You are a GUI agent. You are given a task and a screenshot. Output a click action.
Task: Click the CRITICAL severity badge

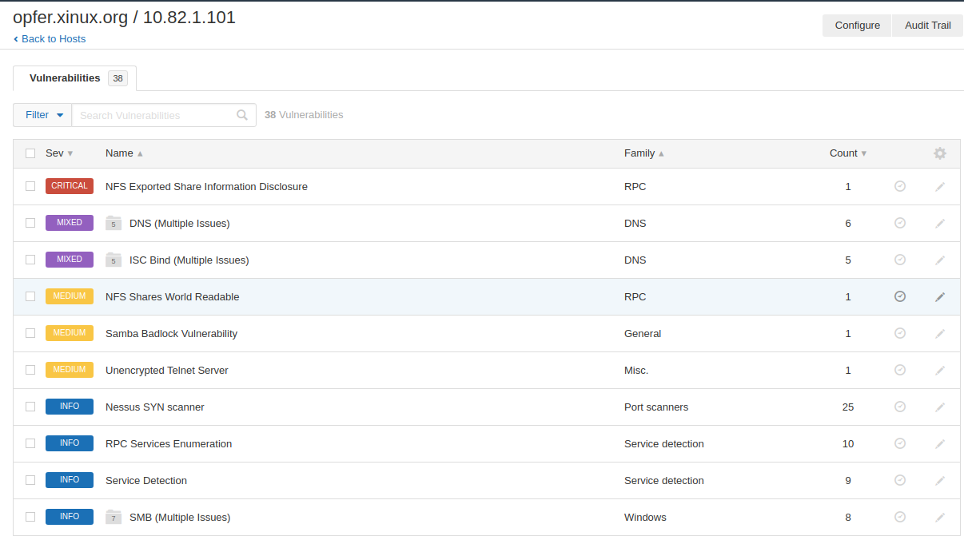coord(70,186)
